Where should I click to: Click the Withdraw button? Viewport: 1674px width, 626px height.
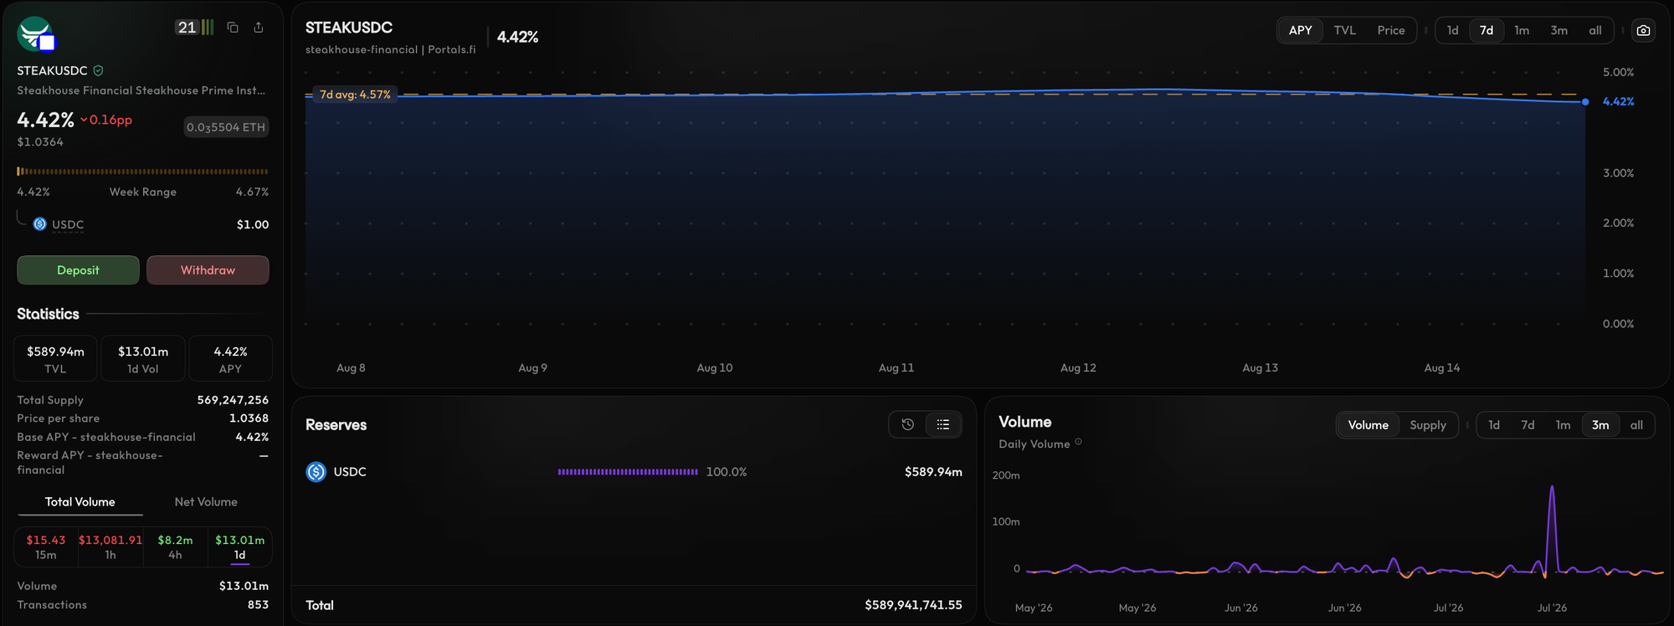coord(208,270)
